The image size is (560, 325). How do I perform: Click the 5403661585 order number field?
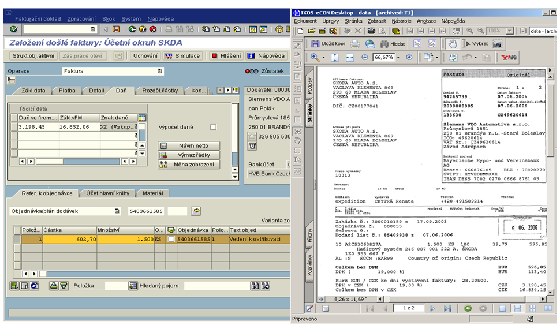point(146,211)
